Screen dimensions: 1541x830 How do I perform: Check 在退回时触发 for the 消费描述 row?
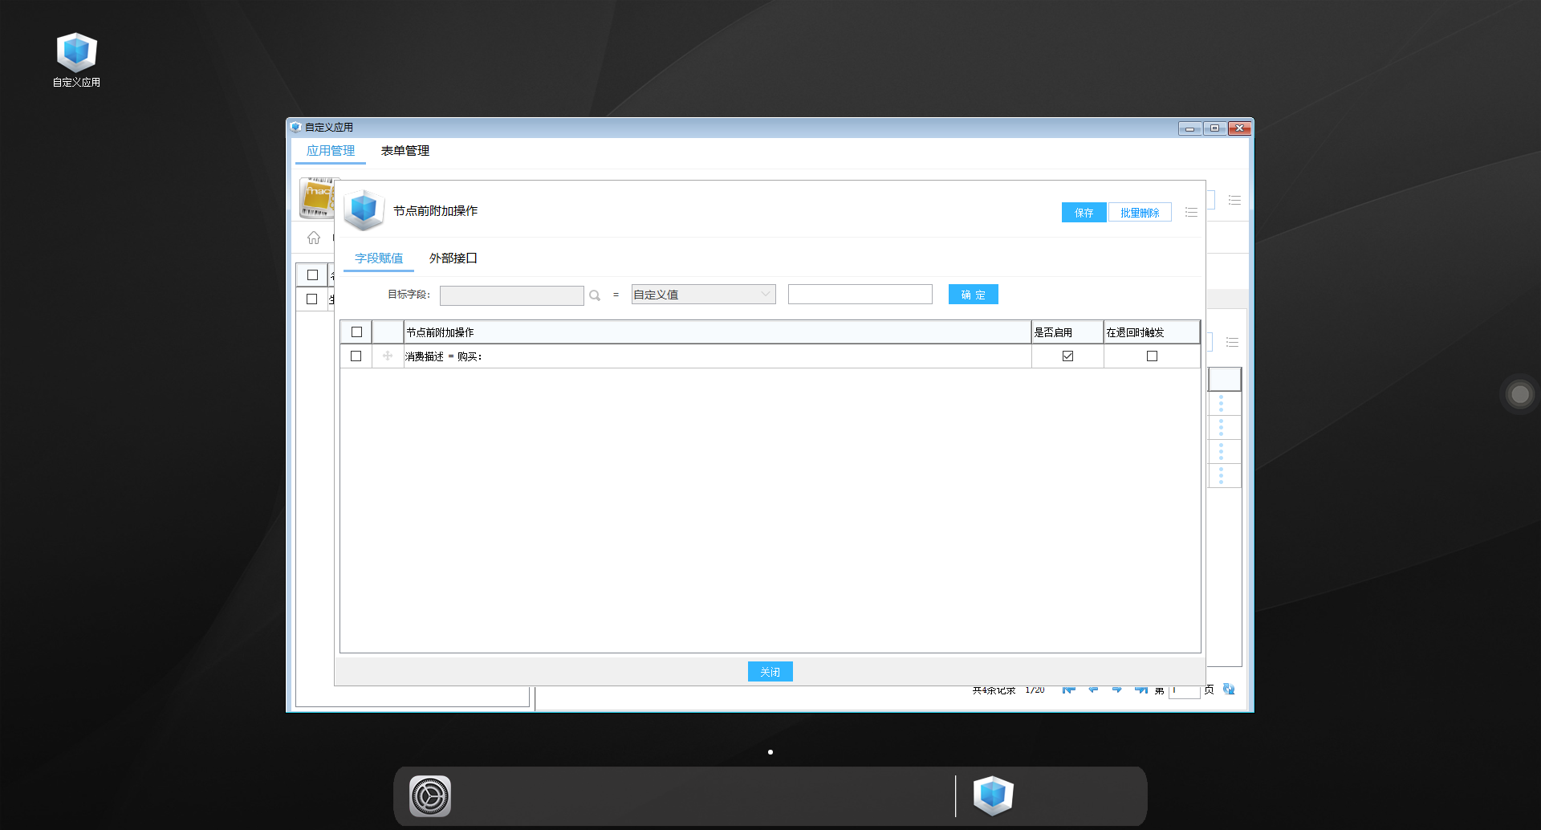[x=1152, y=356]
